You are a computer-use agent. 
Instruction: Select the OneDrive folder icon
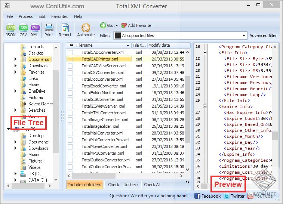(x=23, y=91)
